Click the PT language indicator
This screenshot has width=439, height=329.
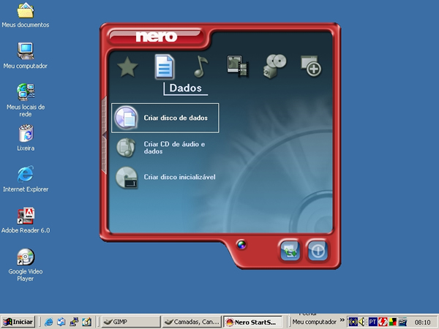click(x=372, y=322)
